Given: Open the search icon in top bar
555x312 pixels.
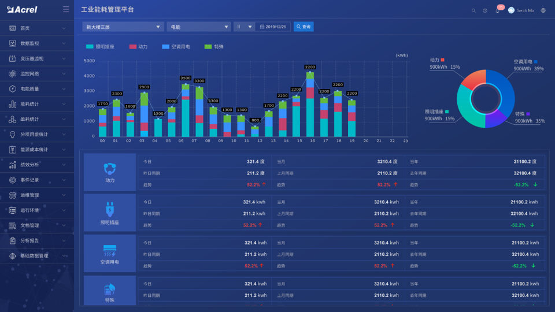Looking at the screenshot, I should pyautogui.click(x=473, y=10).
